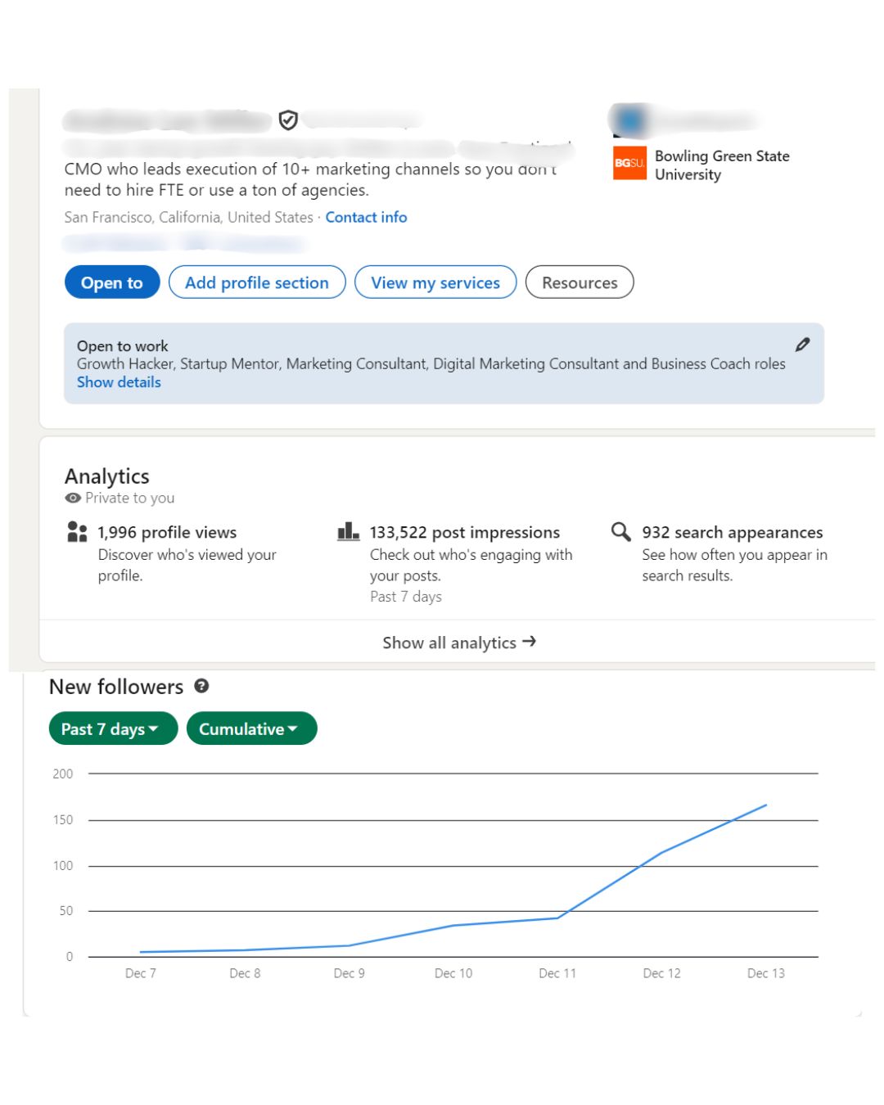The width and height of the screenshot is (884, 1105).
Task: Click the Bowling Green State University logo
Action: 629,163
